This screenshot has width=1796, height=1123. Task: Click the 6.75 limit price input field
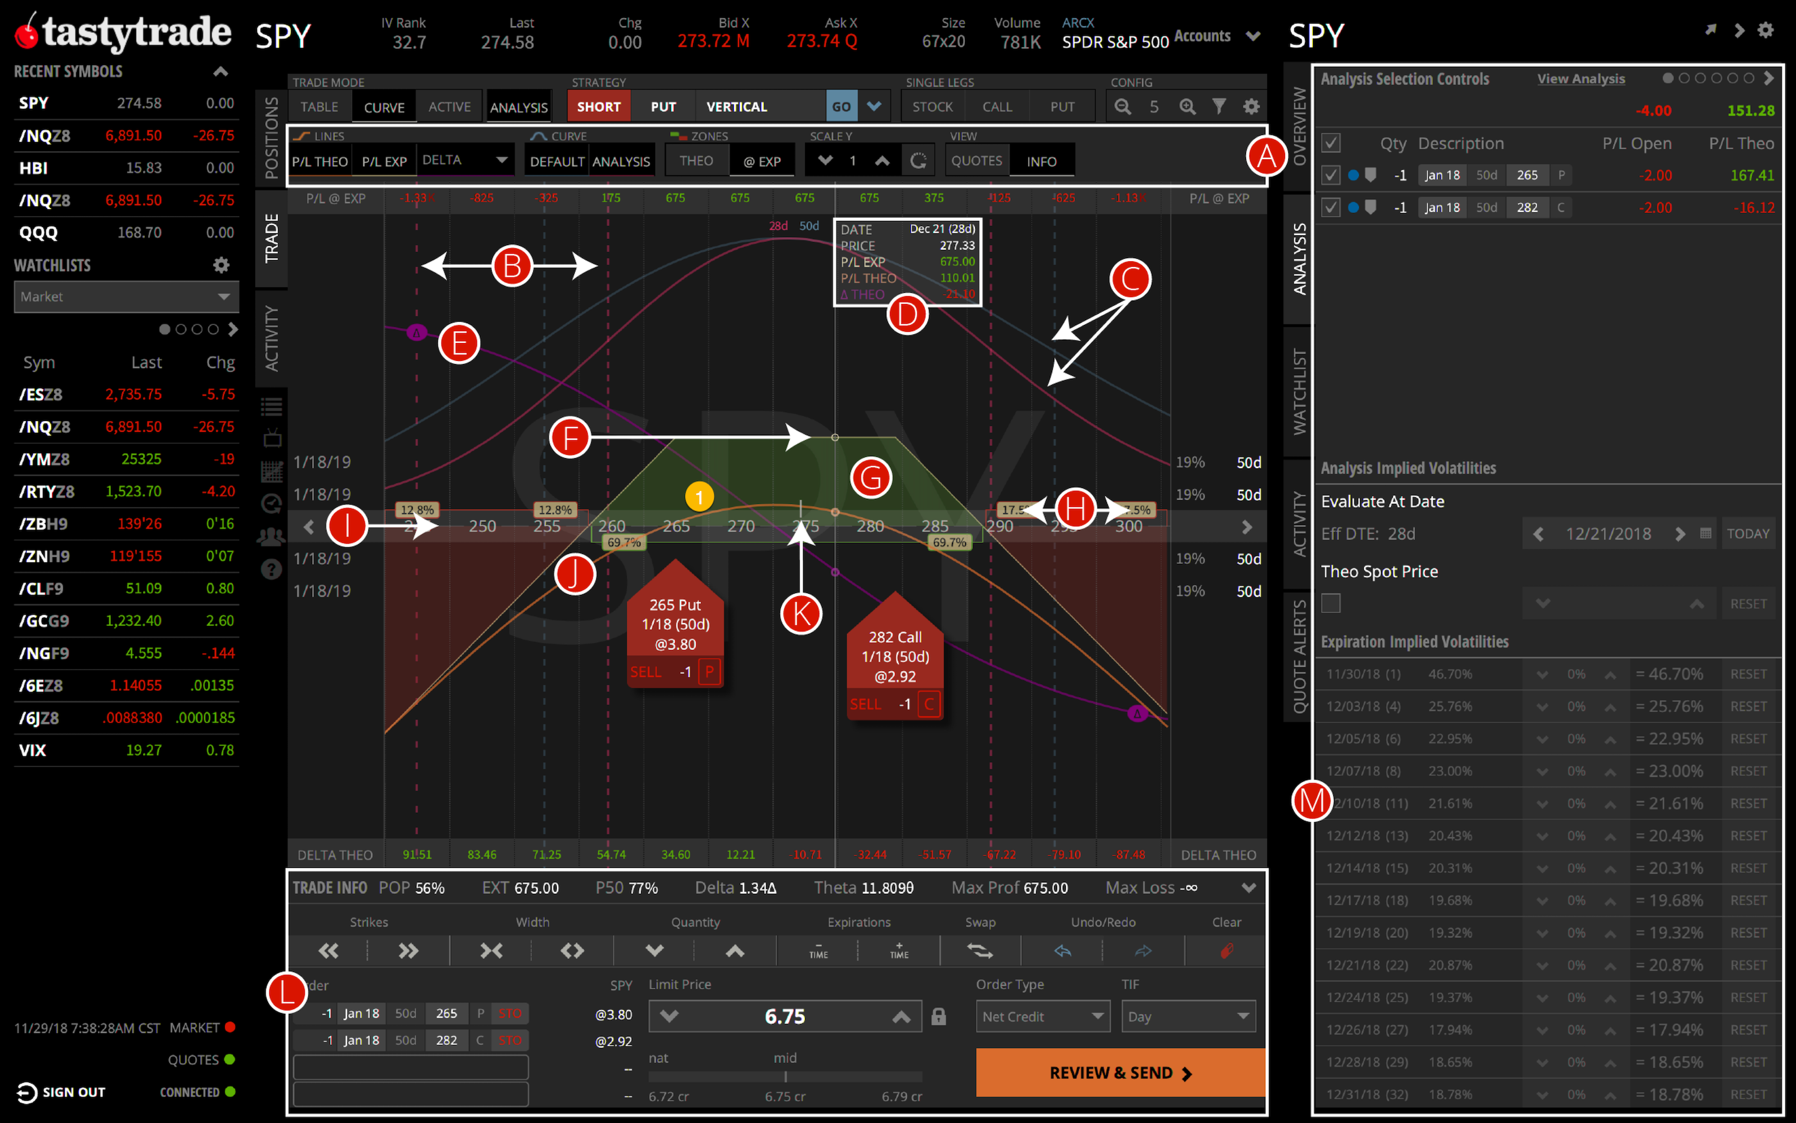[785, 1015]
